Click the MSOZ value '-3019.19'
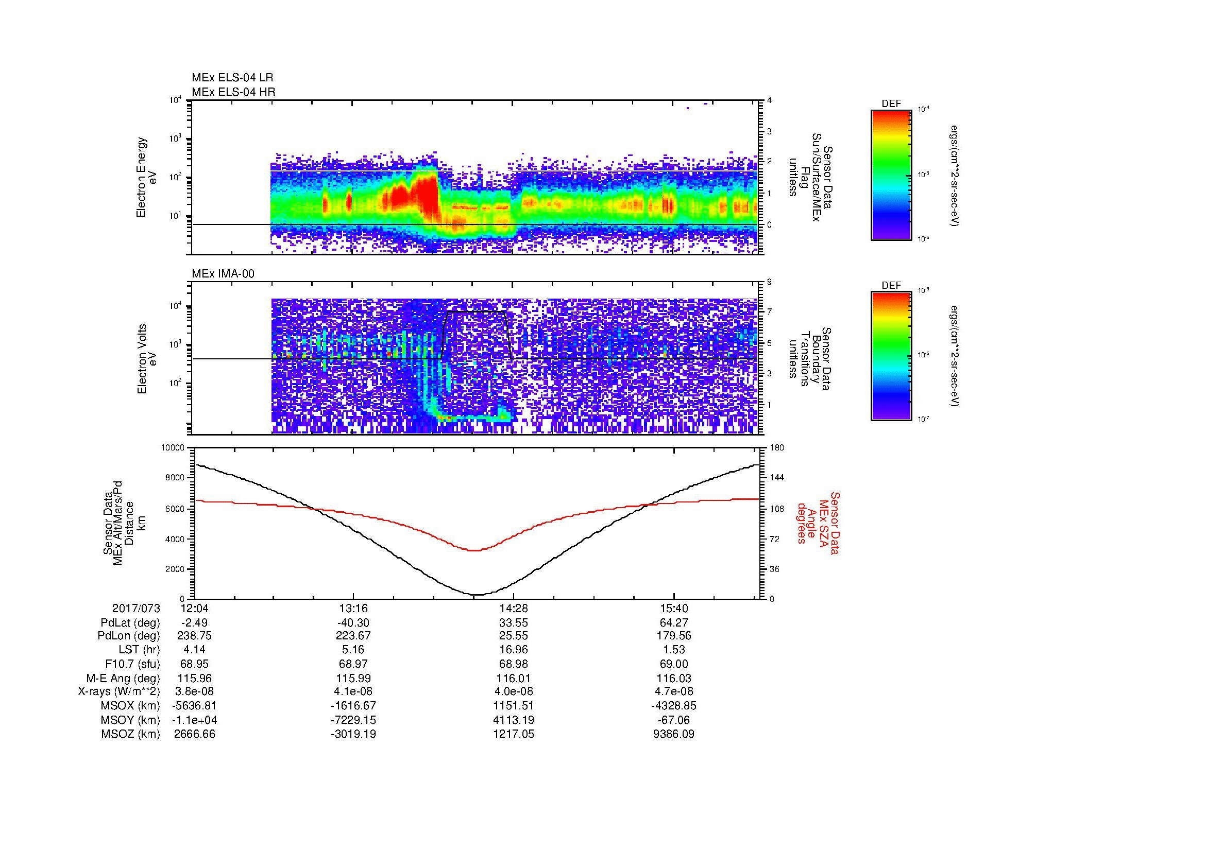 (354, 734)
